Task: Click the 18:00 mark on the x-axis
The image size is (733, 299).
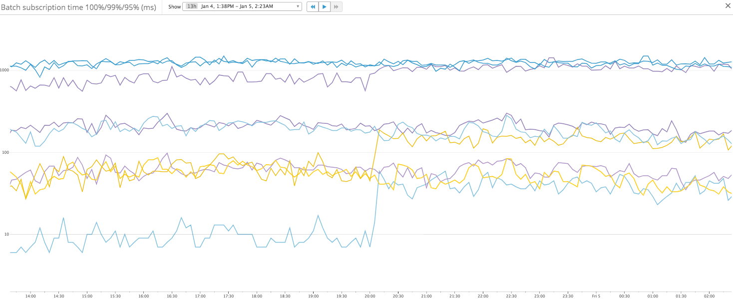Action: [257, 296]
